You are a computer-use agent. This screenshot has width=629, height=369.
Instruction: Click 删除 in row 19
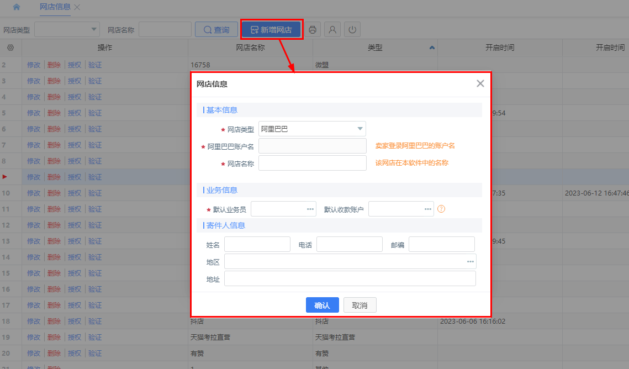54,338
